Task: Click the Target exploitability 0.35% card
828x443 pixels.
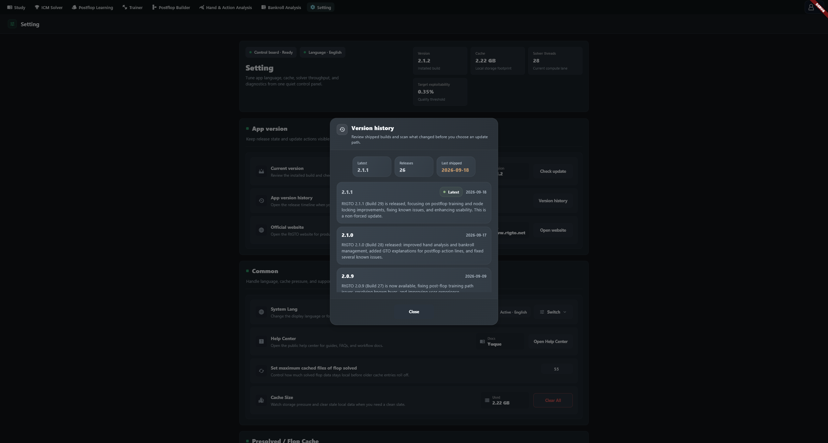Action: [440, 92]
